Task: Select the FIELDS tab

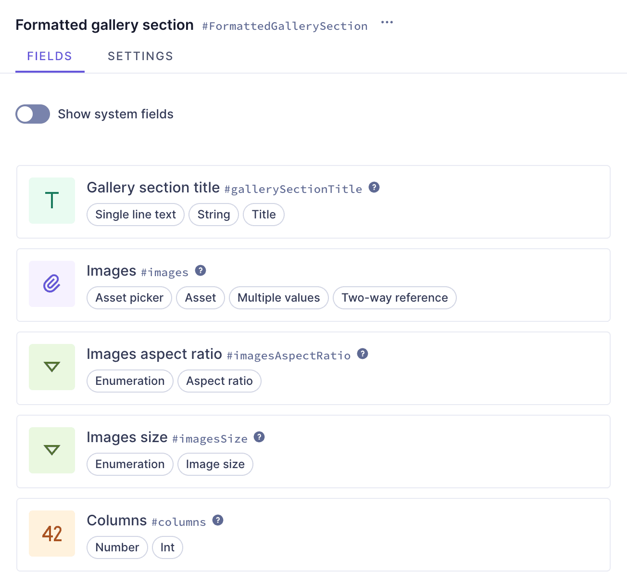Action: [50, 56]
